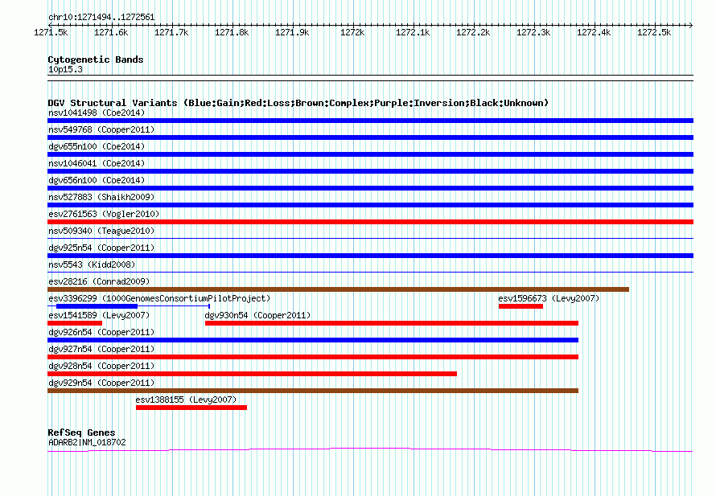Open the nsv549768 (Cooper2011) label
The image size is (716, 496).
101,129
